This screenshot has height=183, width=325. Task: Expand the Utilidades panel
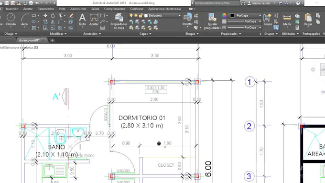coord(290,33)
